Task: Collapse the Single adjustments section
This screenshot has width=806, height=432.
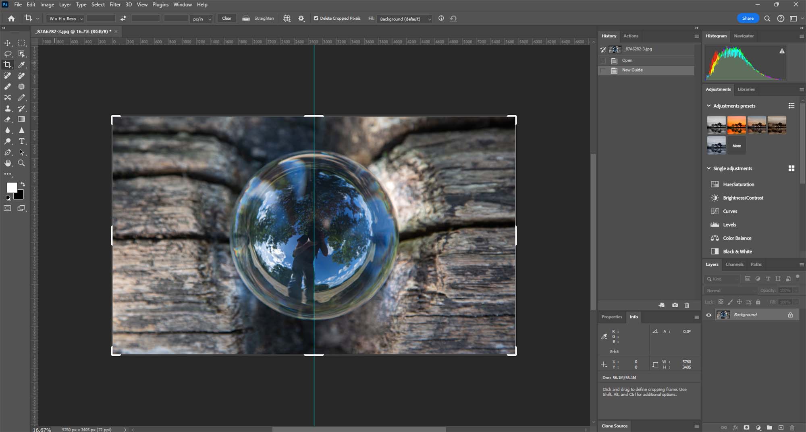Action: click(709, 168)
